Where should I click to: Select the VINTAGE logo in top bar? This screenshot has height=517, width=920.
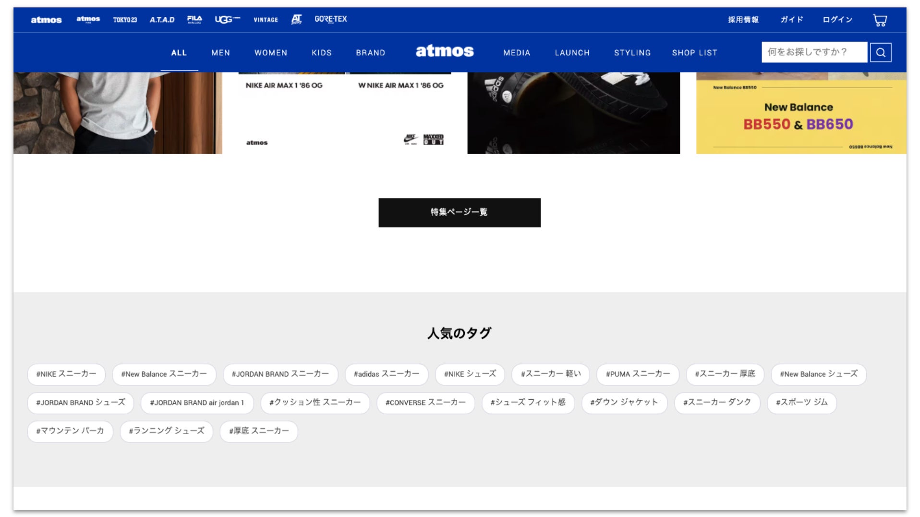[266, 20]
